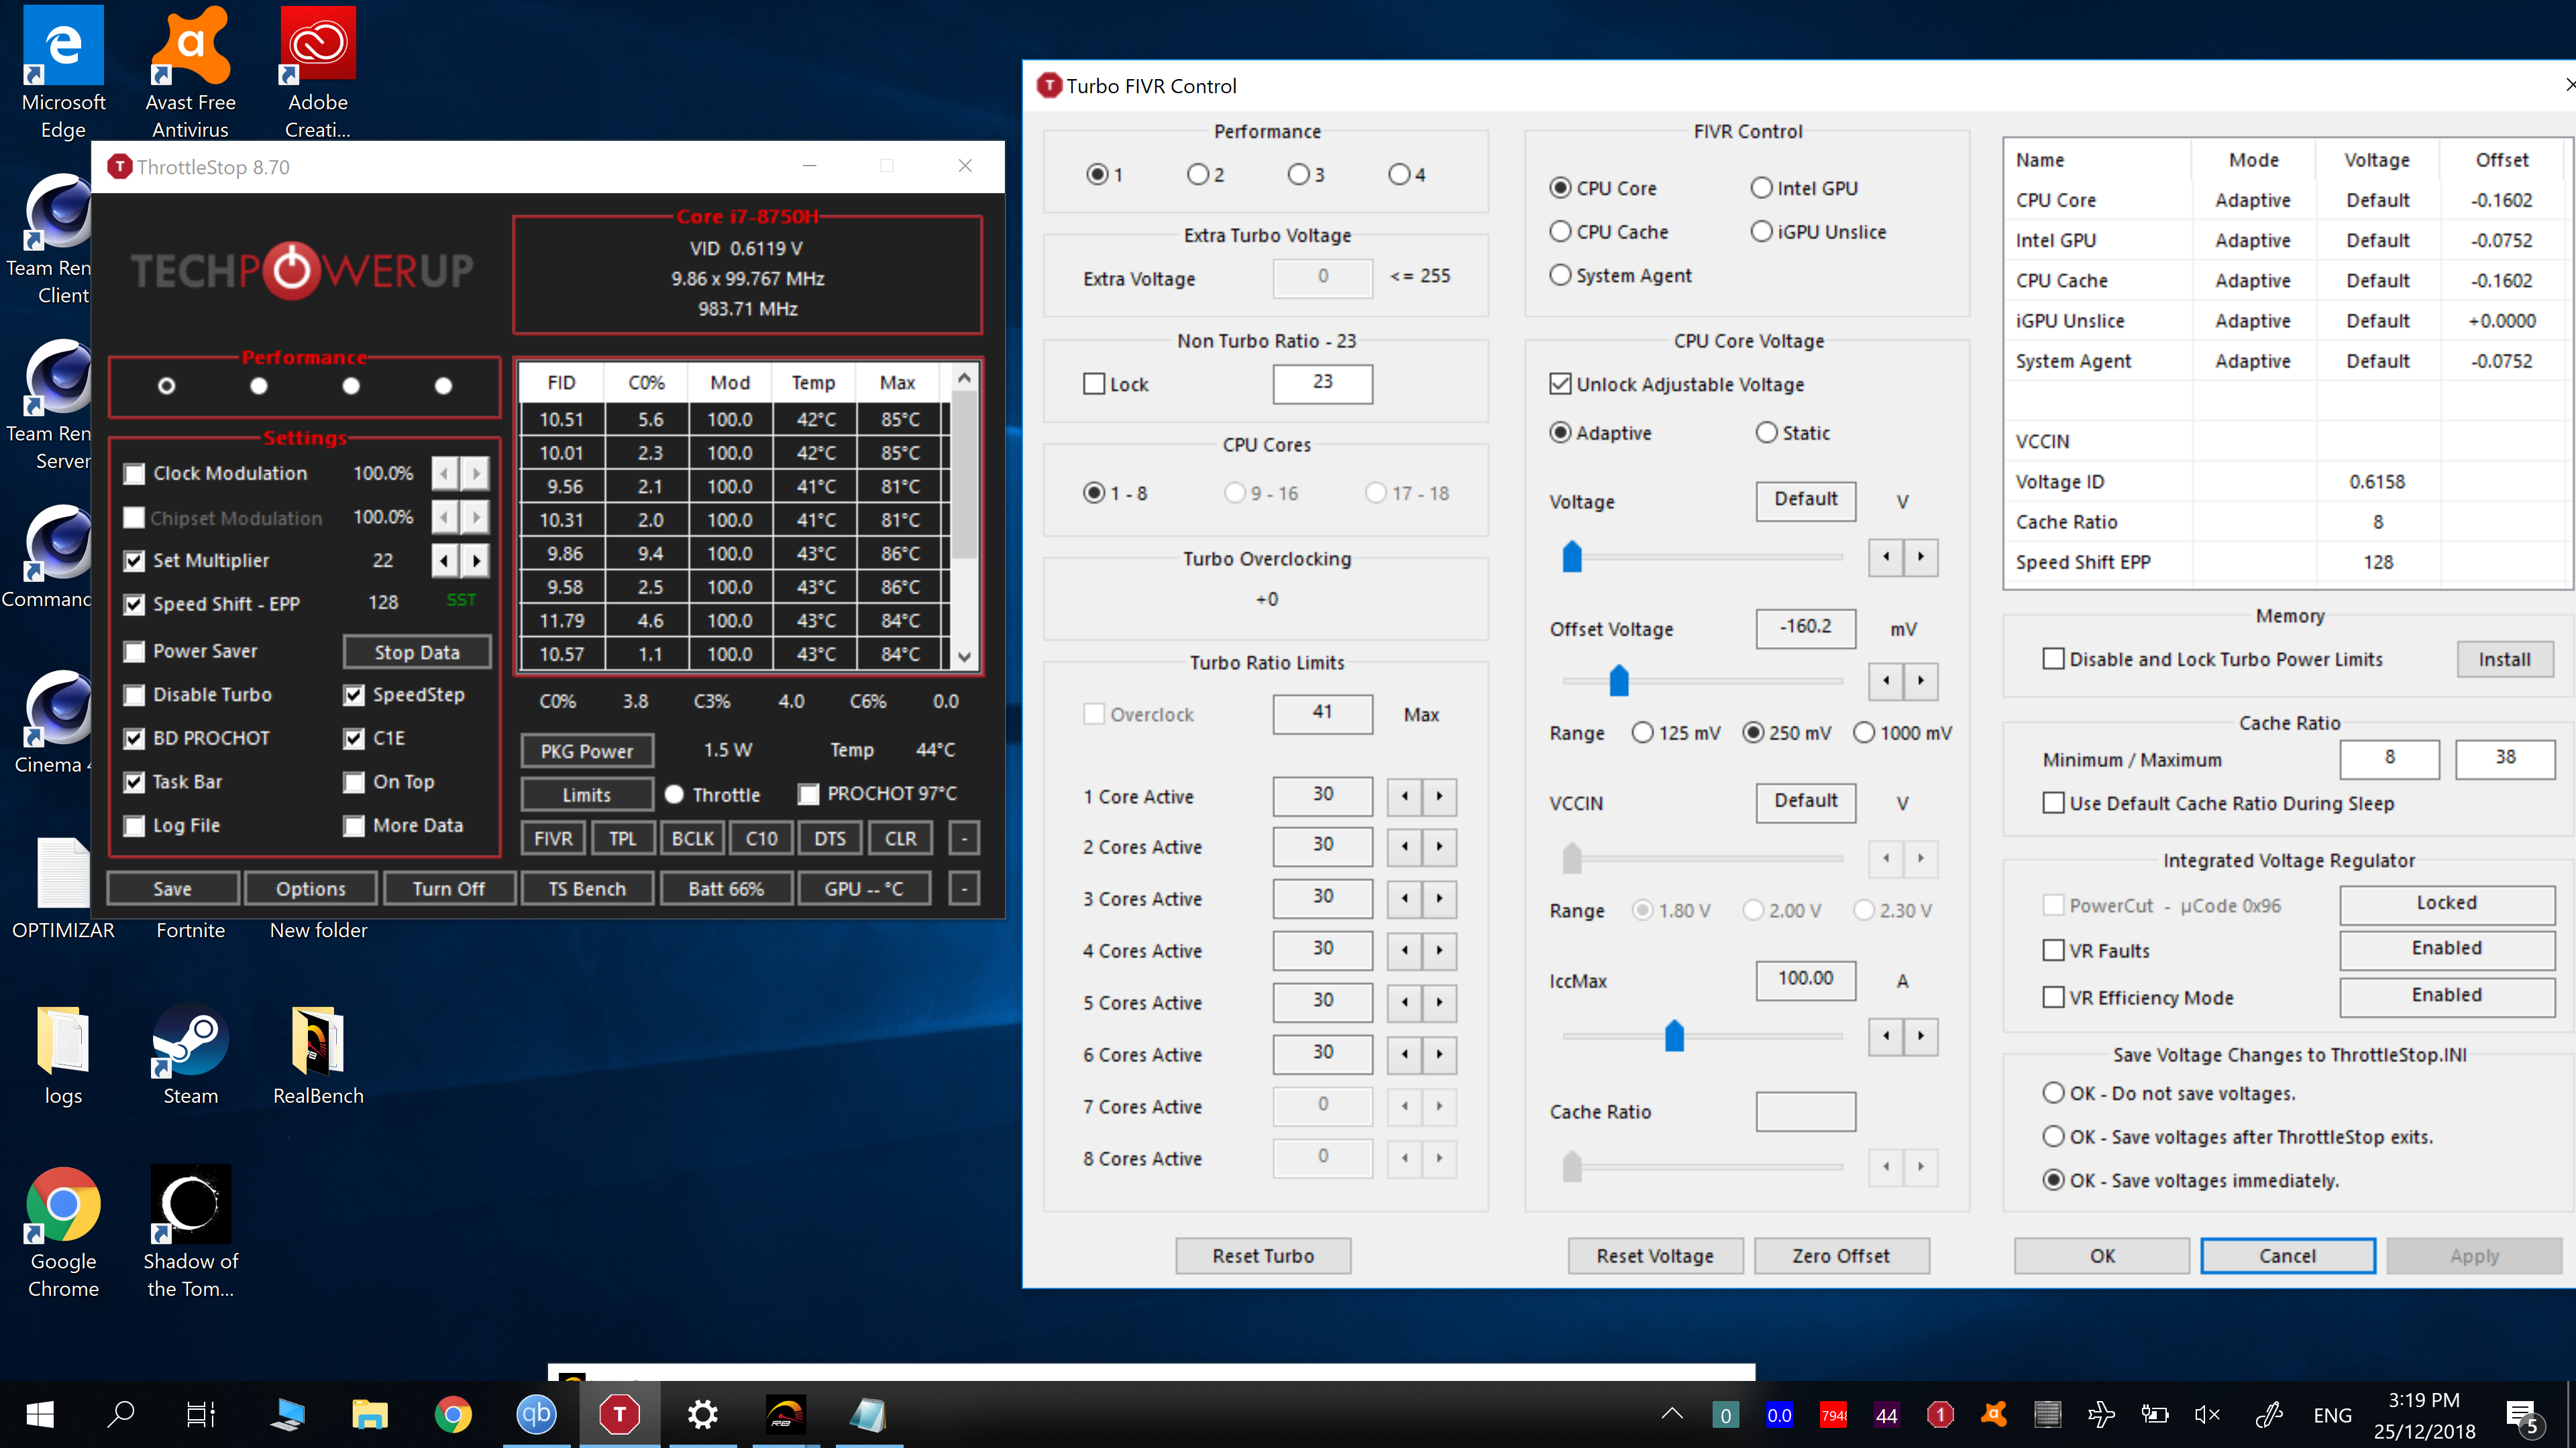Choose 125 mV offset range
Image resolution: width=2576 pixels, height=1448 pixels.
click(1642, 733)
